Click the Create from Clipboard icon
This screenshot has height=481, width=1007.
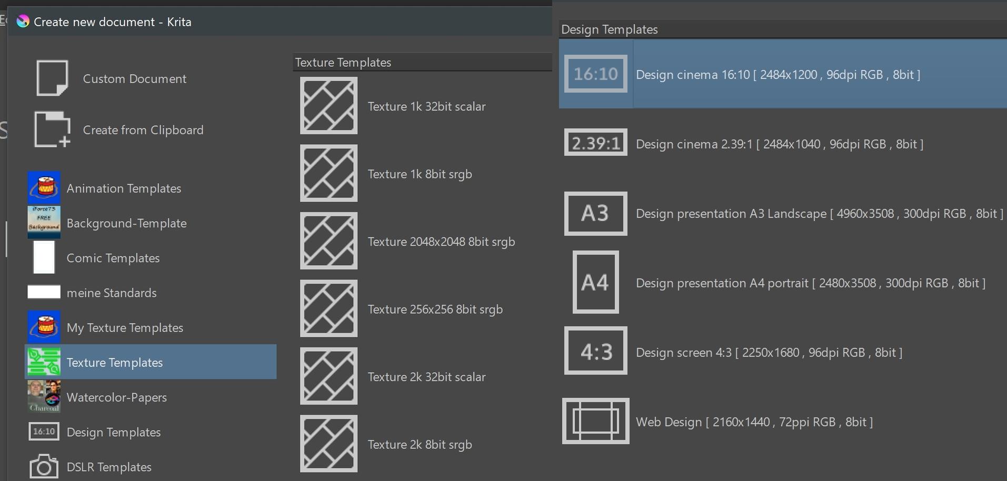[x=52, y=129]
